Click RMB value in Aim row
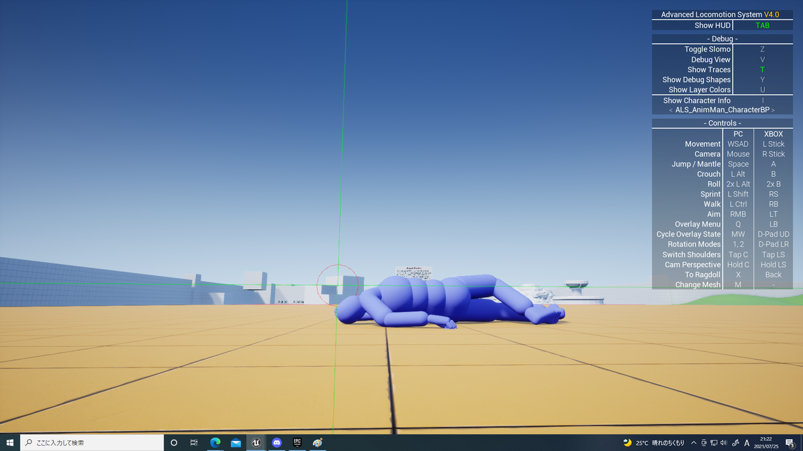The image size is (803, 451). tap(738, 214)
